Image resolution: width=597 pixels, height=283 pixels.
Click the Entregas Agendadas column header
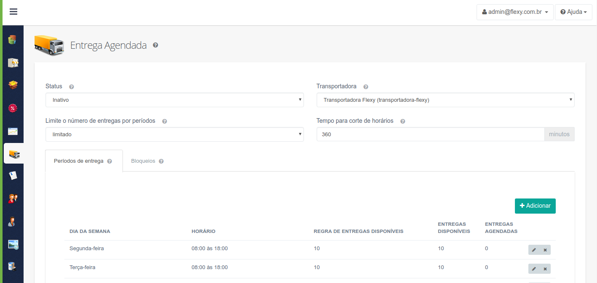tap(501, 228)
